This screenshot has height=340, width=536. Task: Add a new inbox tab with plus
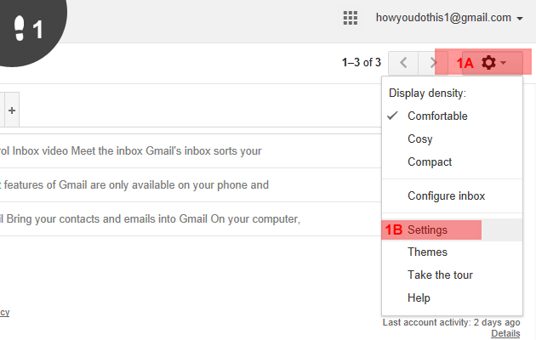(12, 110)
